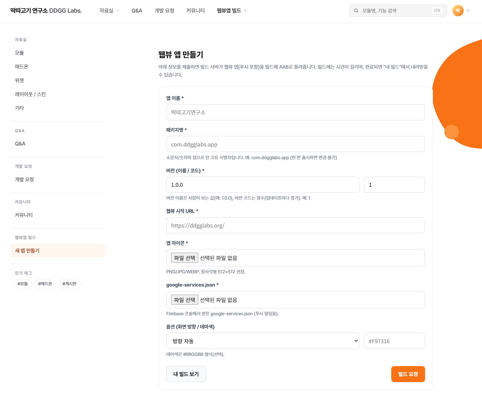Open 커뮤니티 in top navigation

pyautogui.click(x=195, y=11)
